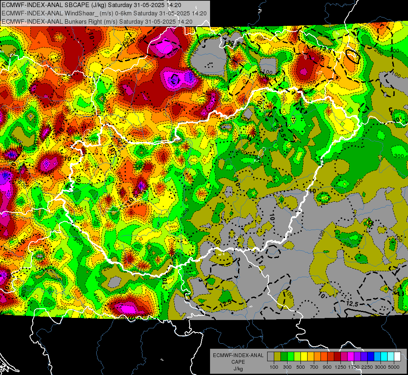Pick the bright green legend swatch after 300
Screen dimensions: 408x375
pyautogui.click(x=290, y=356)
